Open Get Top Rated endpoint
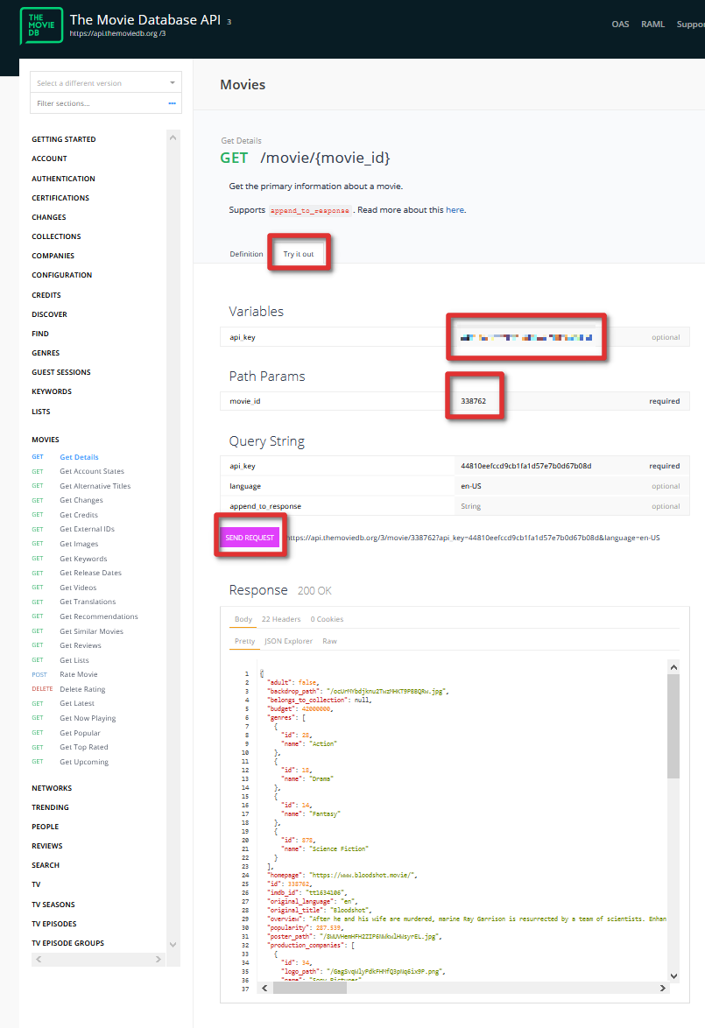 83,748
